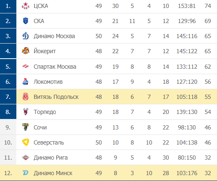Select the Динамо Минск logo

click(x=26, y=173)
